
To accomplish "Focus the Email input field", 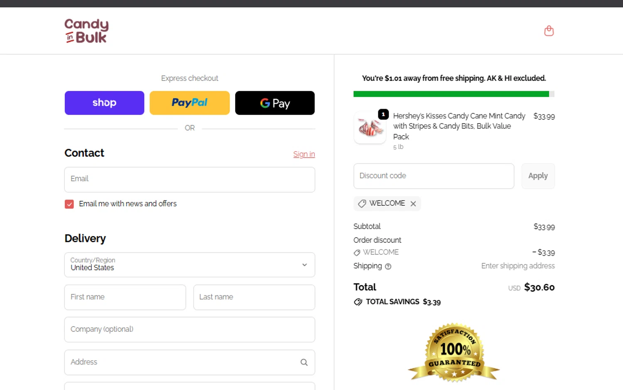I will tap(189, 180).
